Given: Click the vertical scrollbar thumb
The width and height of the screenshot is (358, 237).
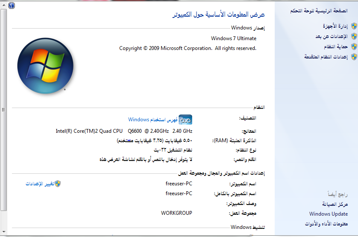Looking at the screenshot, I should click(x=4, y=110).
